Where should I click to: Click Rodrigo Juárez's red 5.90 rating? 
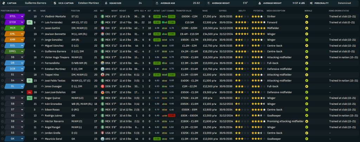tap(171, 115)
